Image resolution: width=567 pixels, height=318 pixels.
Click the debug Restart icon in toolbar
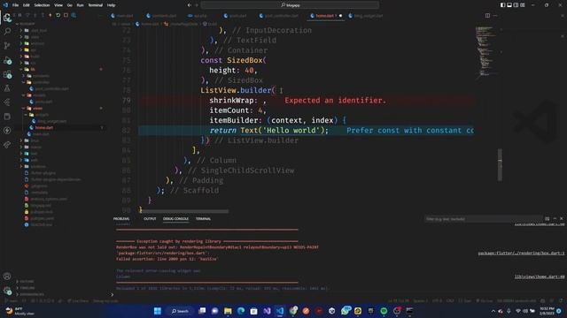[58, 15]
